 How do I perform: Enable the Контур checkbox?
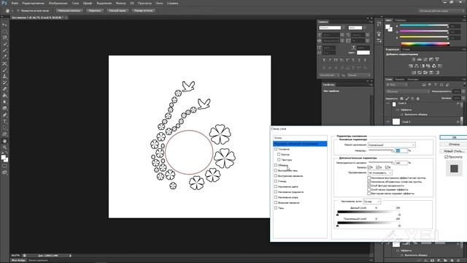(279, 154)
